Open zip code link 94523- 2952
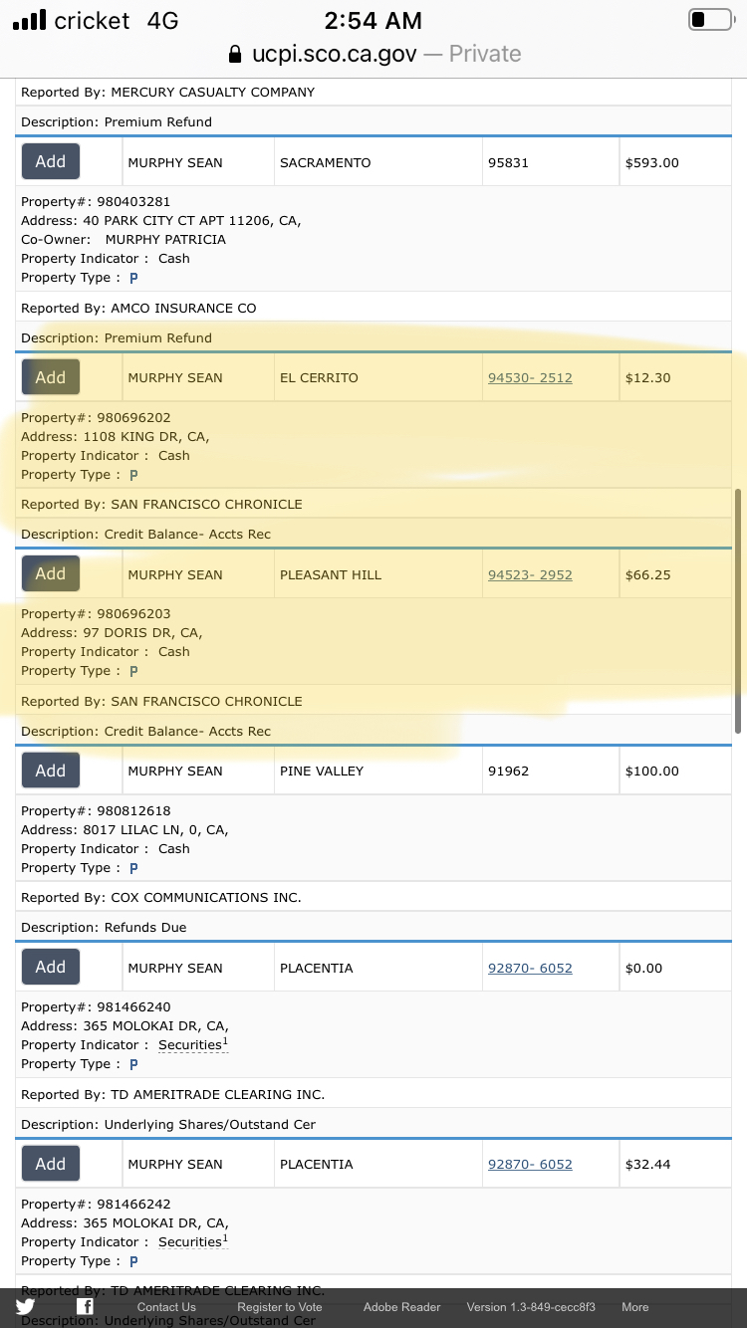747x1328 pixels. tap(530, 575)
